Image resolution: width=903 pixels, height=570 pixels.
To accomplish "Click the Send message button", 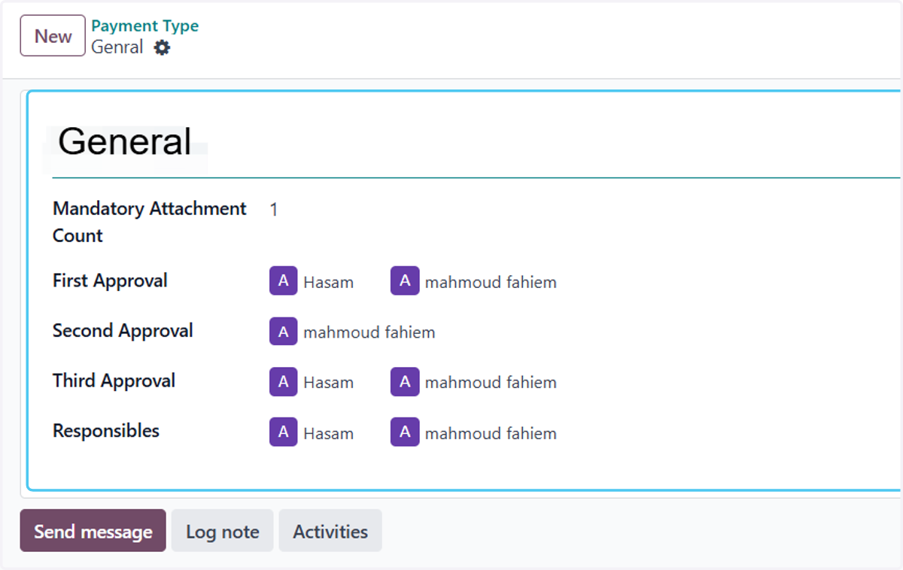I will pos(93,531).
